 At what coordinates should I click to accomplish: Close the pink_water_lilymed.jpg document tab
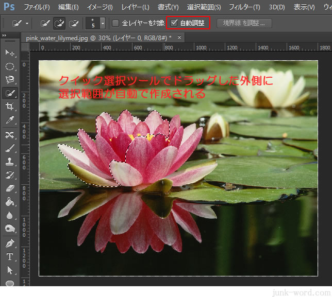pyautogui.click(x=179, y=38)
